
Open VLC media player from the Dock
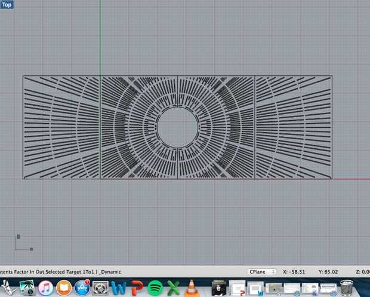[x=192, y=288]
